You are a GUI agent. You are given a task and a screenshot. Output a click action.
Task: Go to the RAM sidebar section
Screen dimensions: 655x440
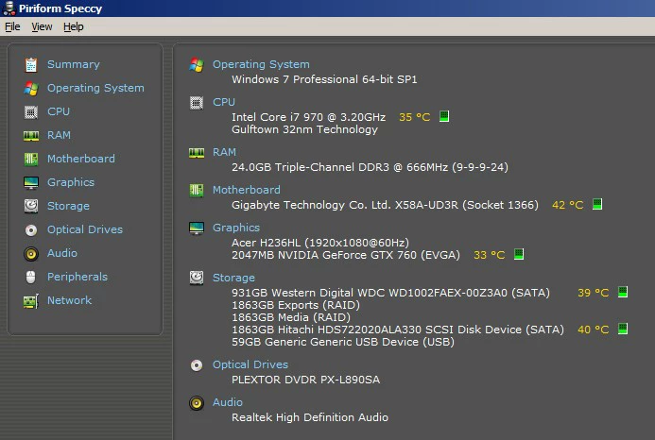click(59, 135)
